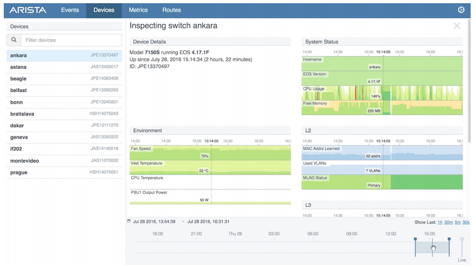The width and height of the screenshot is (476, 267).
Task: Click the Thu 28 timeline label
Action: [235, 234]
